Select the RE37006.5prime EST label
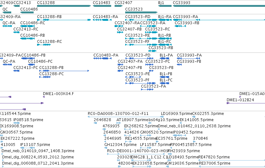265x168 pixels. 215,163
